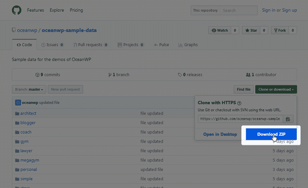
Task: Open the blogger folder
Action: (x=28, y=123)
